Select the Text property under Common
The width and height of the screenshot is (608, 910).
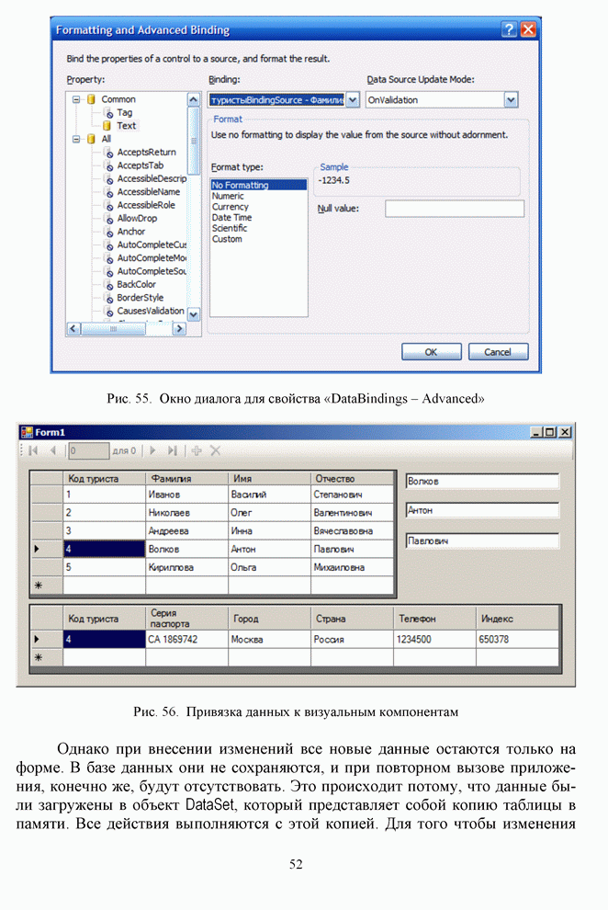[x=126, y=126]
